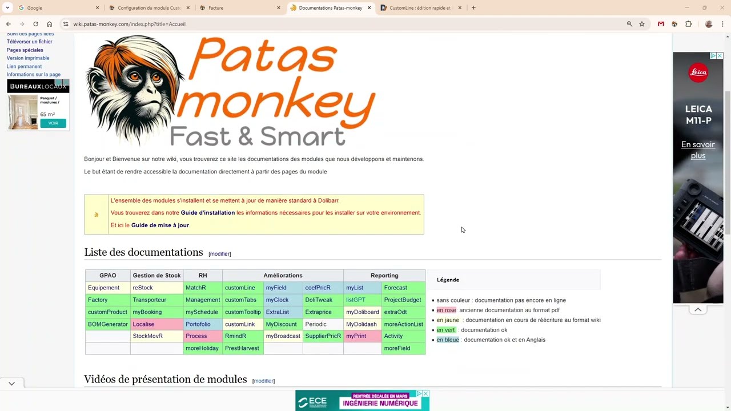Open the ProjectBudget documentation
Image resolution: width=731 pixels, height=411 pixels.
[x=403, y=300]
